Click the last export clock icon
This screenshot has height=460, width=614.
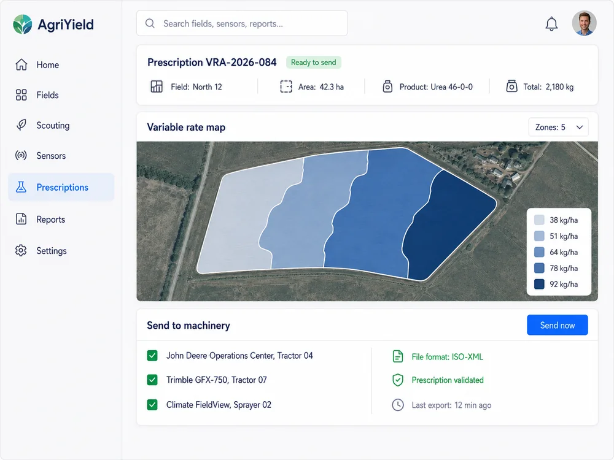click(398, 405)
